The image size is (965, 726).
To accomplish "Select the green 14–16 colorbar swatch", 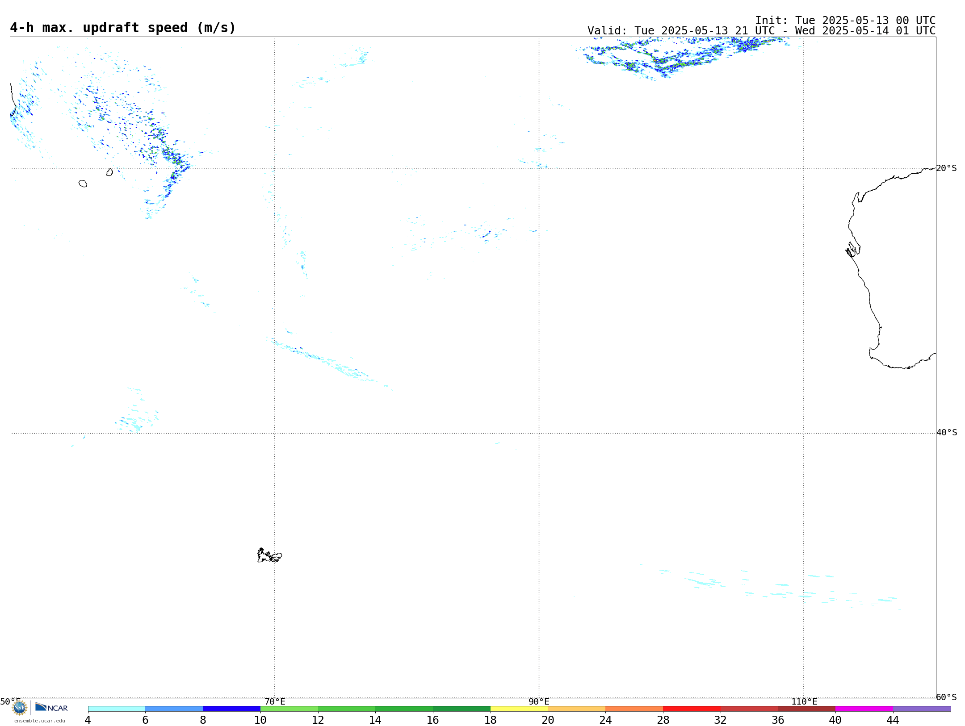I will pyautogui.click(x=404, y=709).
